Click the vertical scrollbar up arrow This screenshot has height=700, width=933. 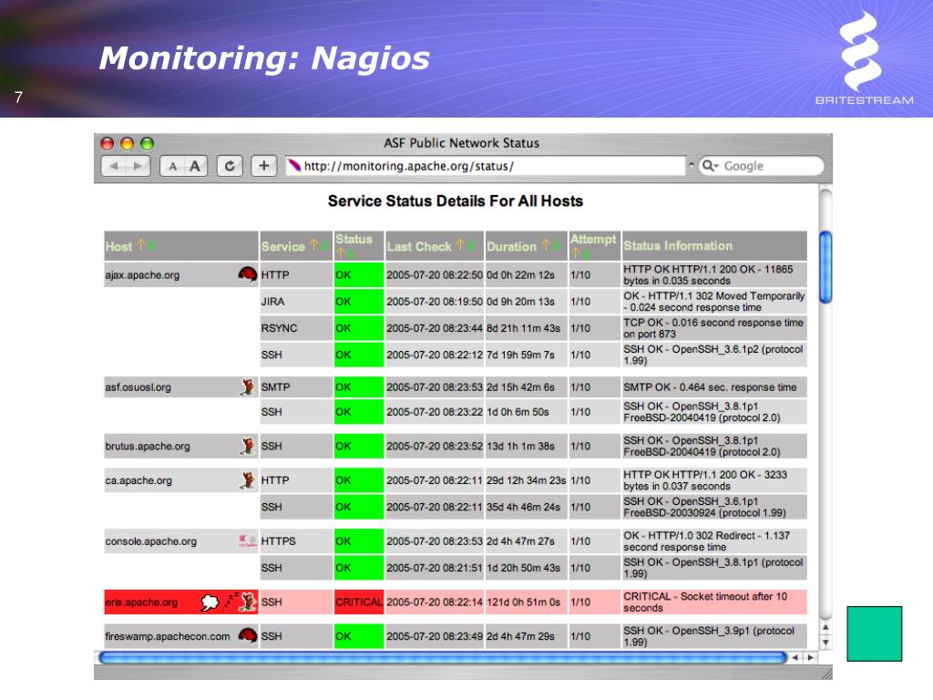(825, 627)
